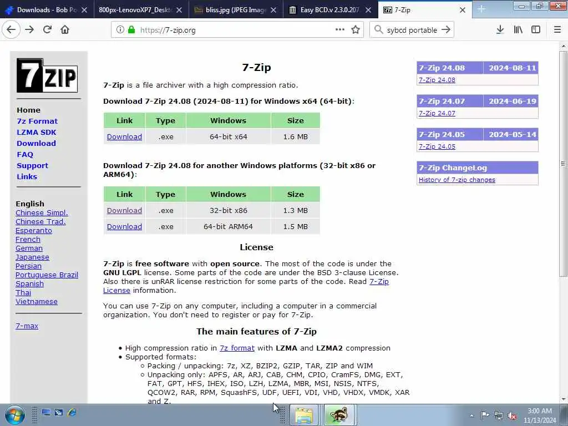Open the 7z format link in features
This screenshot has width=568, height=426.
pos(237,348)
